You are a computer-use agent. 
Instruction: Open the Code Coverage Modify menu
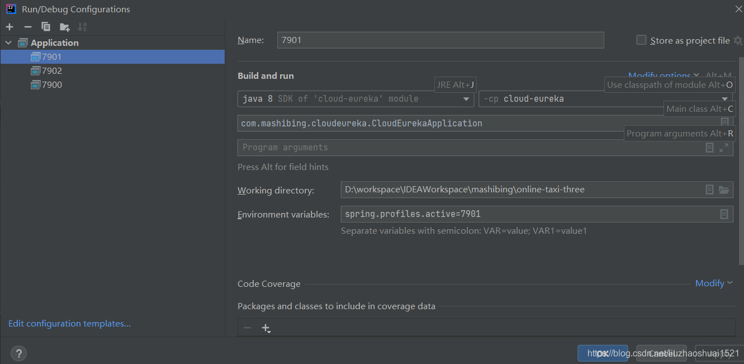710,283
